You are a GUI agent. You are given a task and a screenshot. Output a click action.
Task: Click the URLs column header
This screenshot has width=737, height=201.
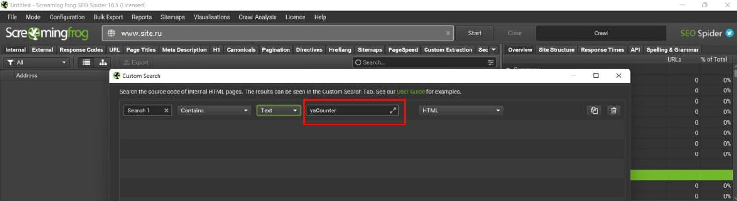[x=674, y=60]
